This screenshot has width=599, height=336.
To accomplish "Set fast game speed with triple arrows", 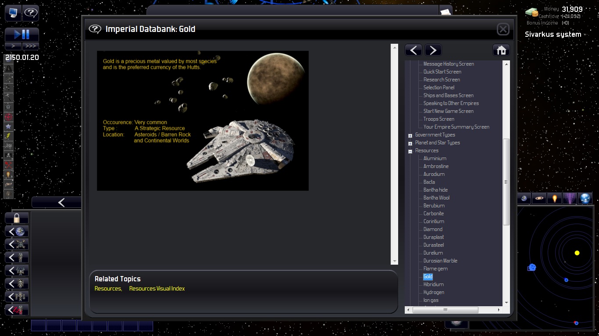I will click(x=31, y=46).
